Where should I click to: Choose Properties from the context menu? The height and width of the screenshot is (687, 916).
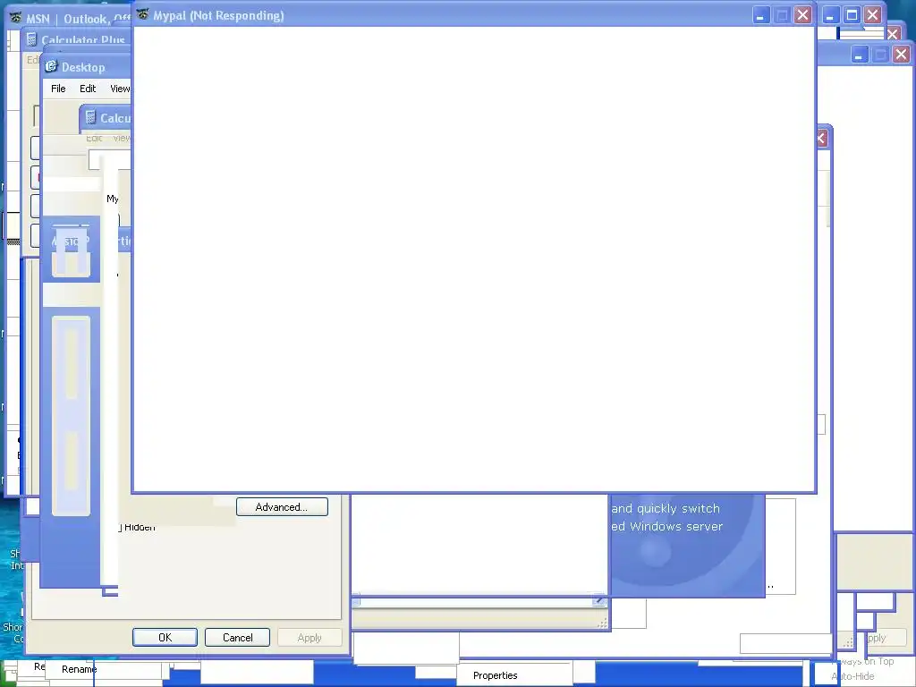[x=496, y=675]
